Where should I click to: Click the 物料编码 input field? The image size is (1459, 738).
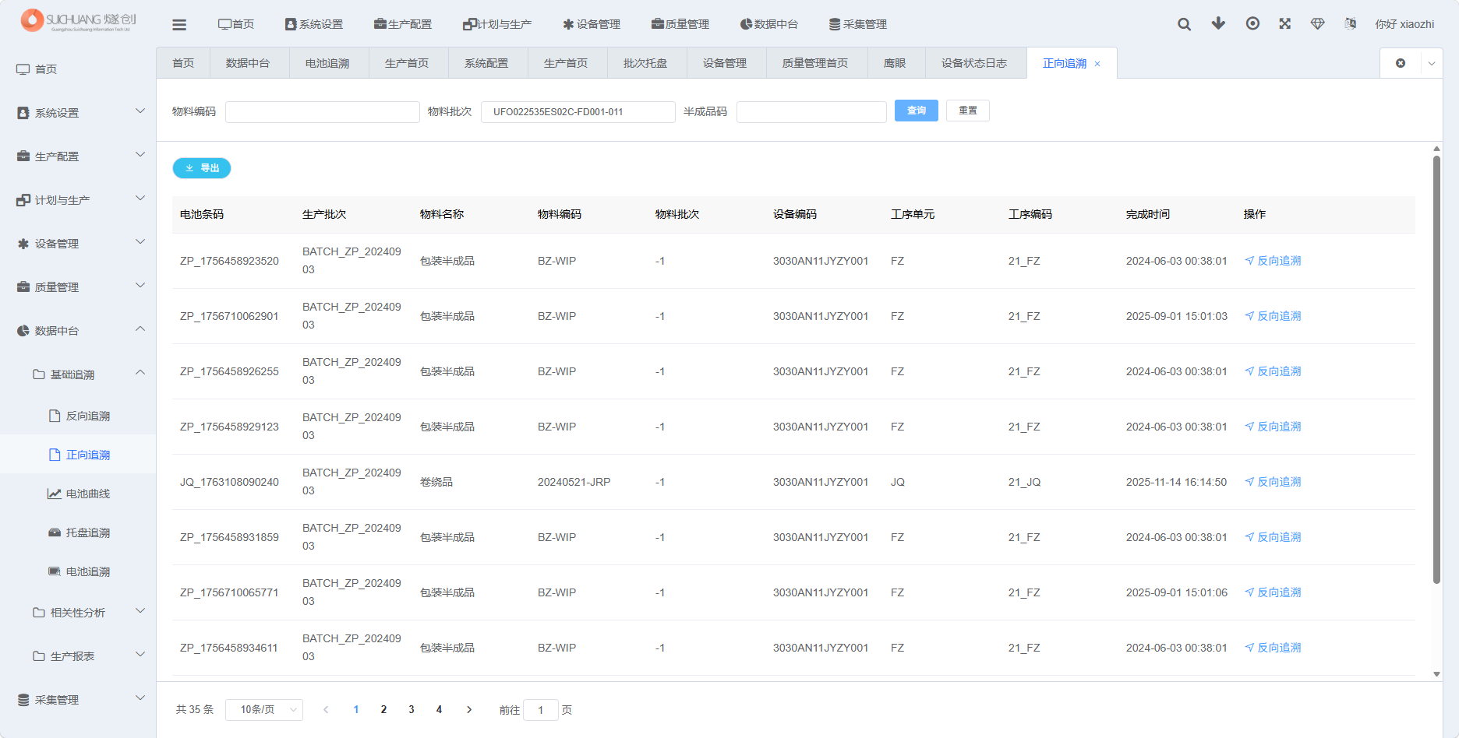point(323,111)
